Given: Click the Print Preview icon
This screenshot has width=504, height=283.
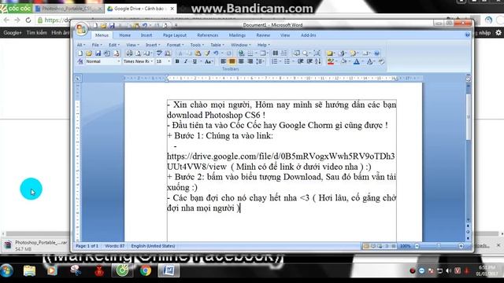Looking at the screenshot, I should pyautogui.click(x=138, y=53).
